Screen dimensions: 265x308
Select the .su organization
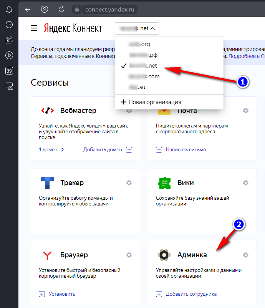(169, 87)
